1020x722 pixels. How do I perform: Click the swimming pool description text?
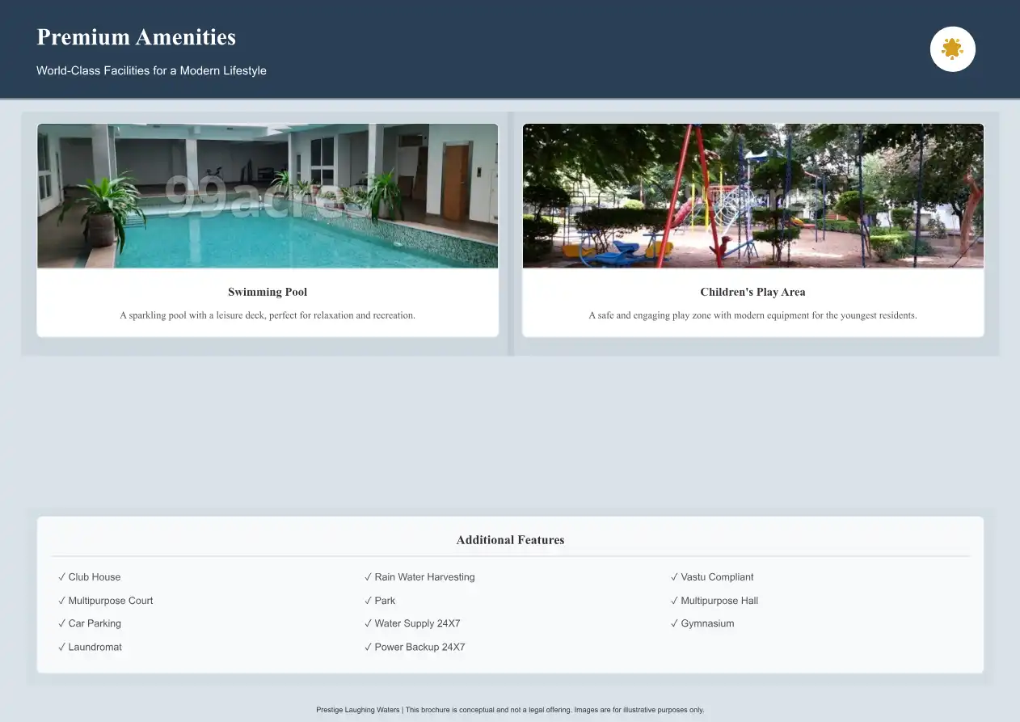click(268, 315)
